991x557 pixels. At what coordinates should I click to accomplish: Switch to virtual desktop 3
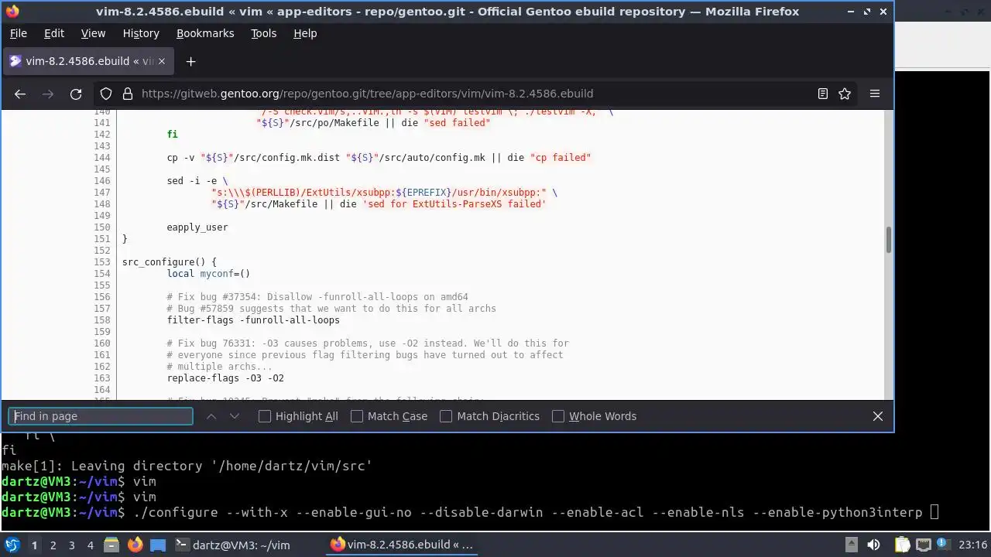tap(72, 545)
